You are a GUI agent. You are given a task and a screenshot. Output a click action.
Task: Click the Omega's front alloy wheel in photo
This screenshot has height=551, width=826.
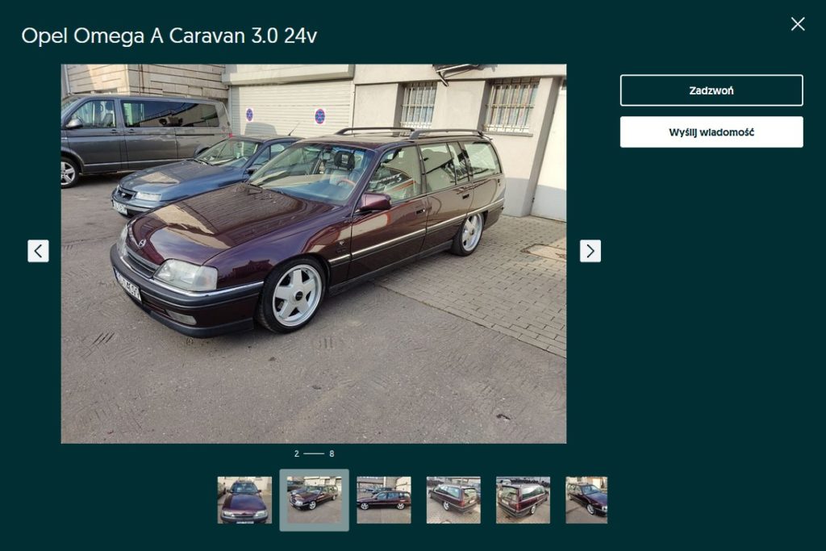tap(292, 295)
